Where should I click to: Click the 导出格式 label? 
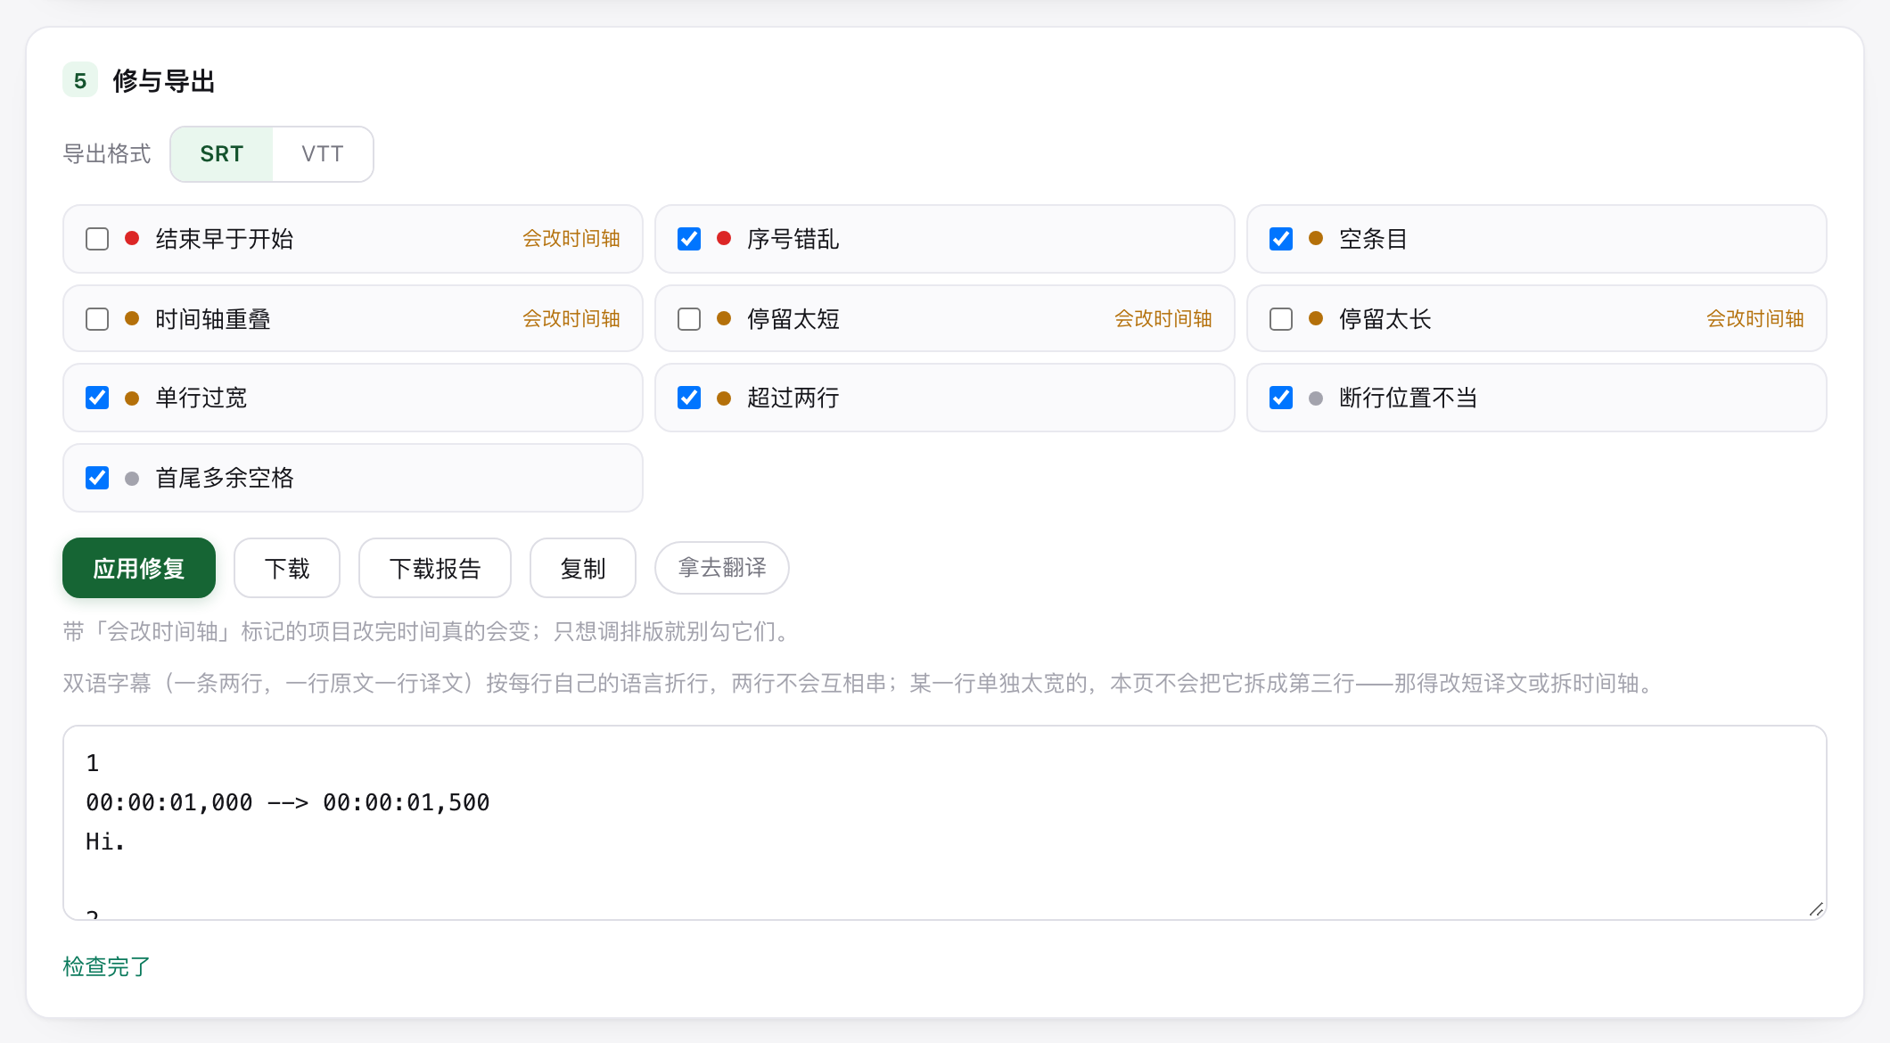click(107, 154)
